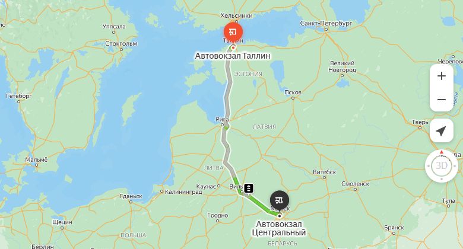463x249 pixels.
Task: Select the Псков city label
Action: (x=293, y=92)
